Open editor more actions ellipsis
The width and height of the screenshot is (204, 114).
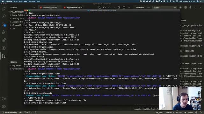129,8
